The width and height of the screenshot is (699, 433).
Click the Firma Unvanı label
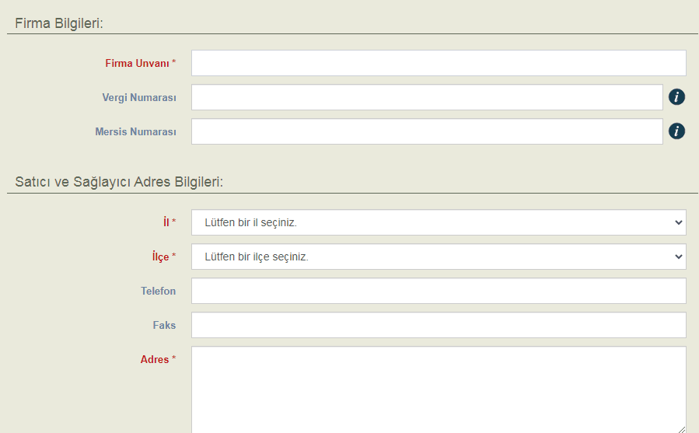(x=138, y=63)
